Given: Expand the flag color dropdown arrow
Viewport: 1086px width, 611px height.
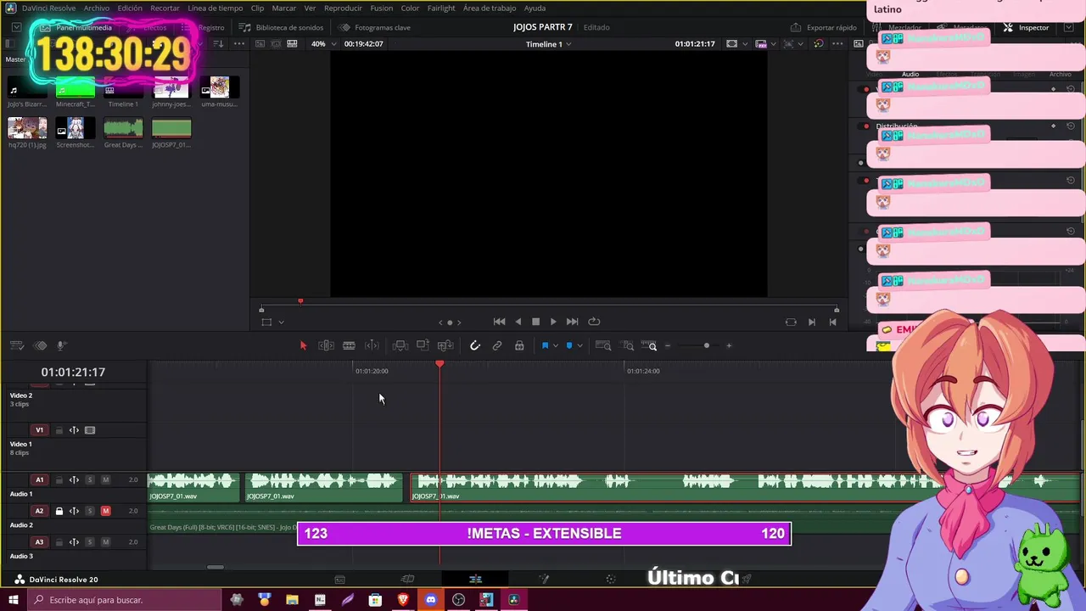Looking at the screenshot, I should click(x=556, y=345).
